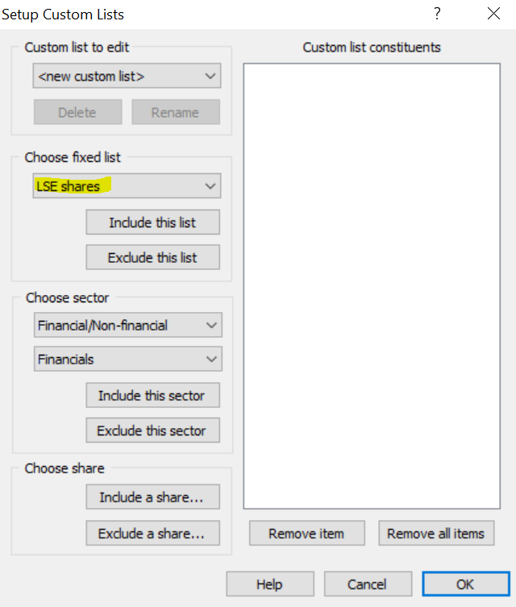Image resolution: width=516 pixels, height=607 pixels.
Task: Click inside the custom list constituents box
Action: (x=372, y=286)
